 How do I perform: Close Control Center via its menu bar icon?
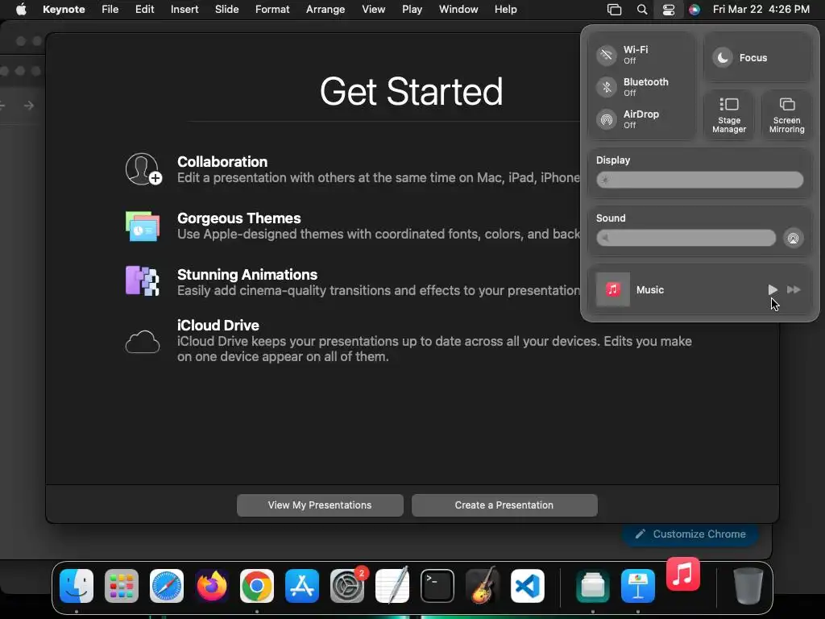[x=668, y=10]
